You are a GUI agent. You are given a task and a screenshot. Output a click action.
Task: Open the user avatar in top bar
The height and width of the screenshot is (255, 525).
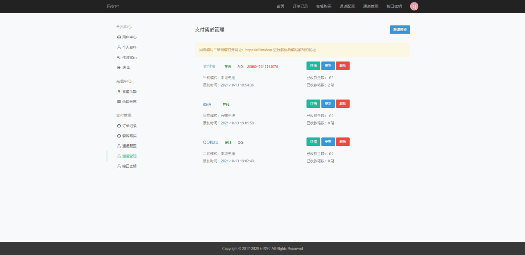tap(414, 6)
